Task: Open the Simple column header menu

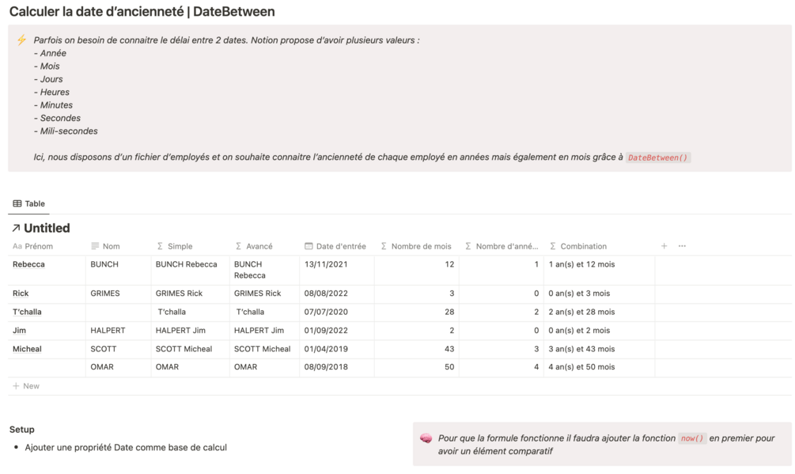Action: [180, 246]
